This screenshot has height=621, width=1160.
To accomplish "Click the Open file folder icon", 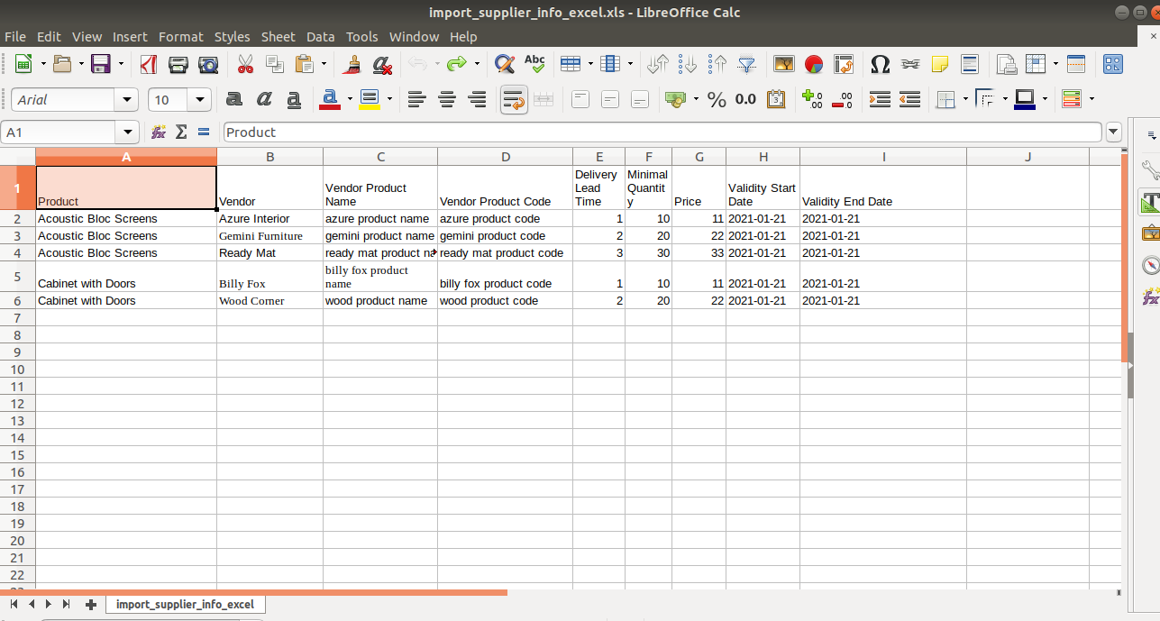I will coord(62,64).
